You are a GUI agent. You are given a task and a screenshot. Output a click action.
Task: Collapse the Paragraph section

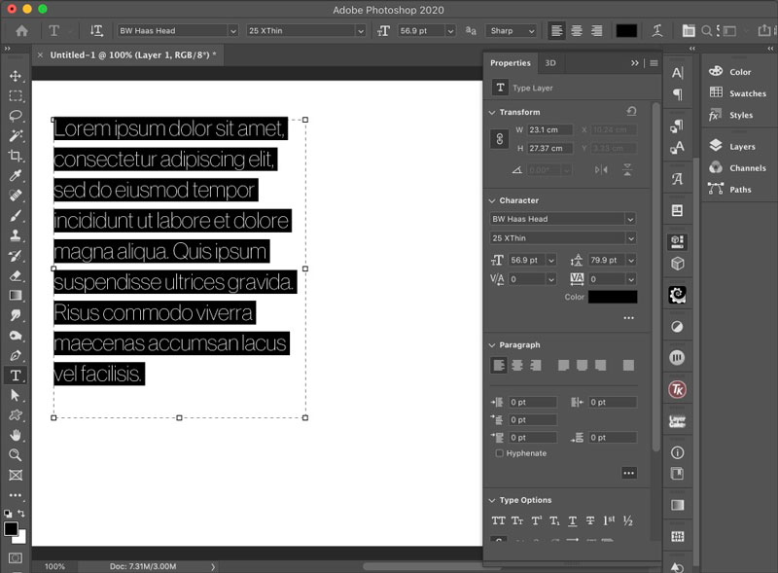tap(492, 345)
